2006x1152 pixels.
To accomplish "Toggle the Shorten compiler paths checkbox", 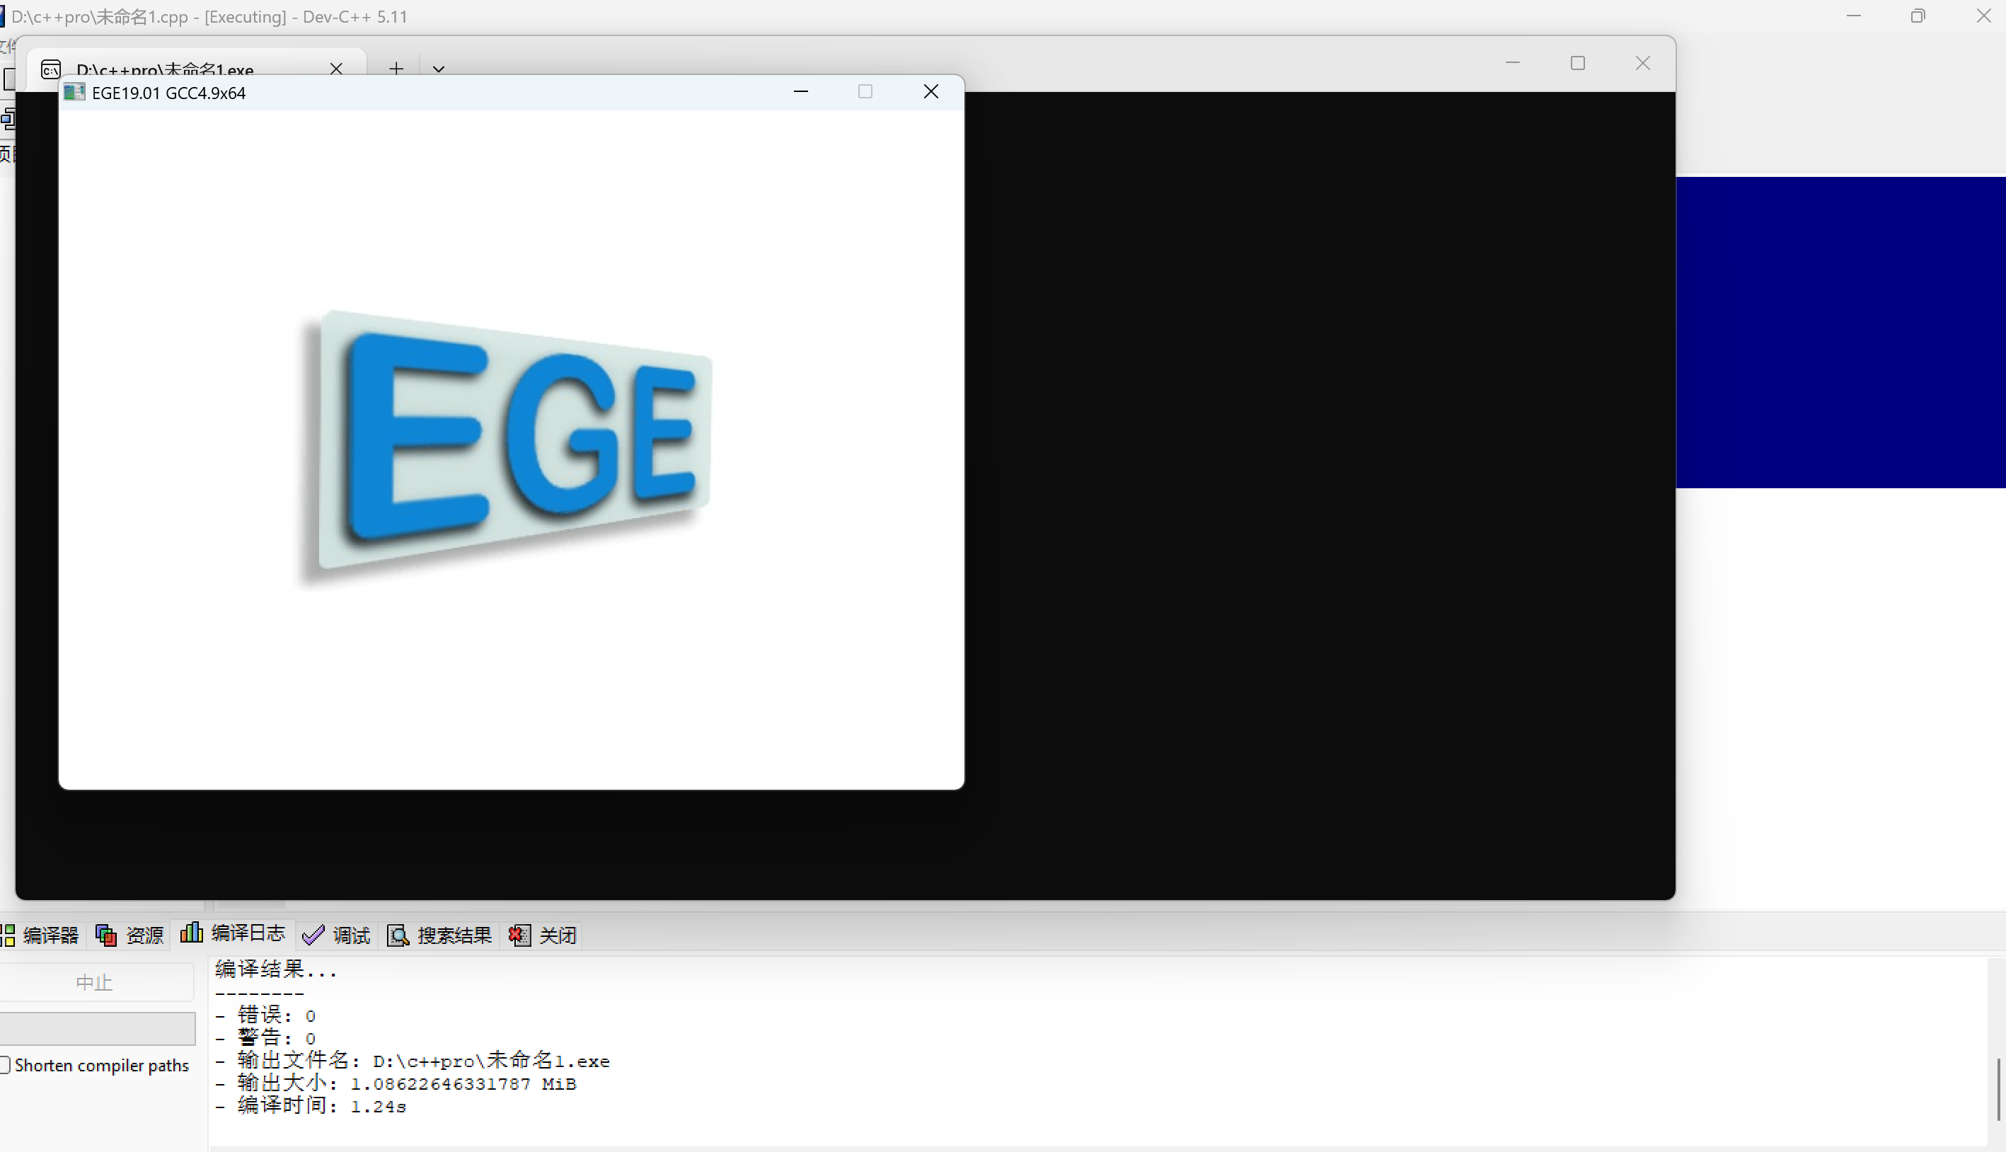I will (x=6, y=1065).
